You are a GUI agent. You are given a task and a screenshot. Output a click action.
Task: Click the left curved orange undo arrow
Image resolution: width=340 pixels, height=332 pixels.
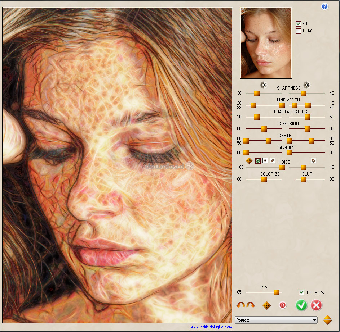tap(241, 305)
